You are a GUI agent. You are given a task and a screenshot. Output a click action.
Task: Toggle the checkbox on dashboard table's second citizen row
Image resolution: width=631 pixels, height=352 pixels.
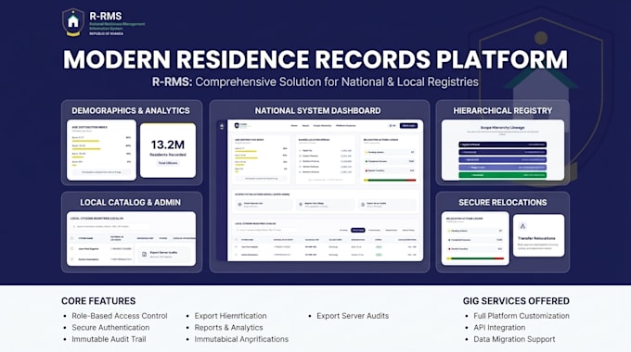[237, 255]
